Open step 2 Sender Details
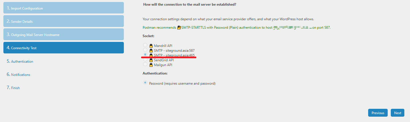 pyautogui.click(x=64, y=21)
